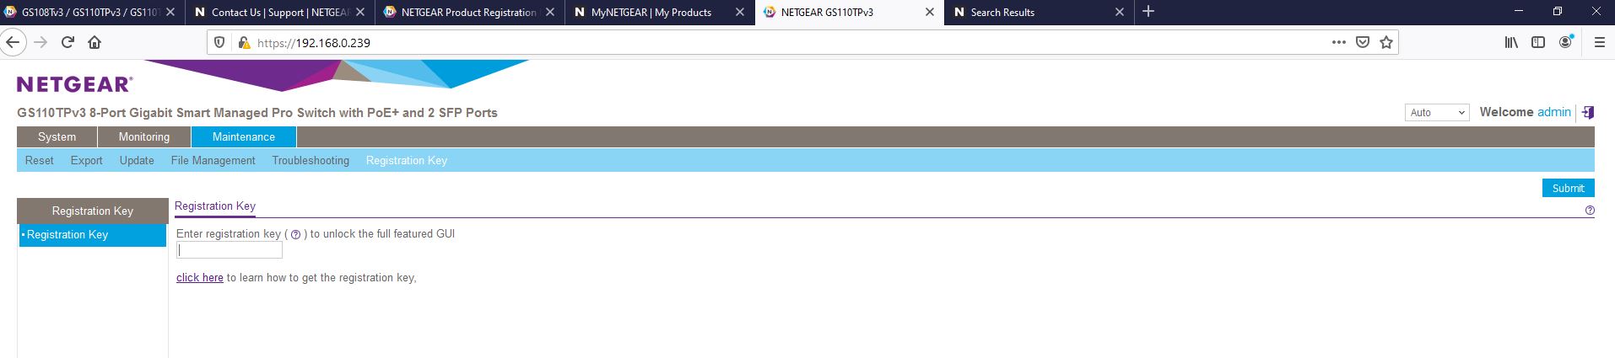
Task: Open the tracking protection shield icon
Action: click(220, 42)
